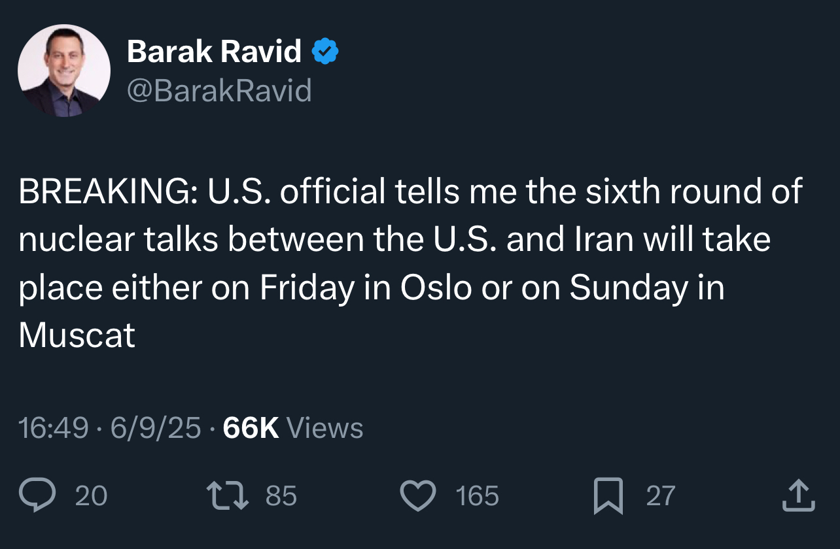
Task: Show the 165 likes count
Action: tap(477, 495)
